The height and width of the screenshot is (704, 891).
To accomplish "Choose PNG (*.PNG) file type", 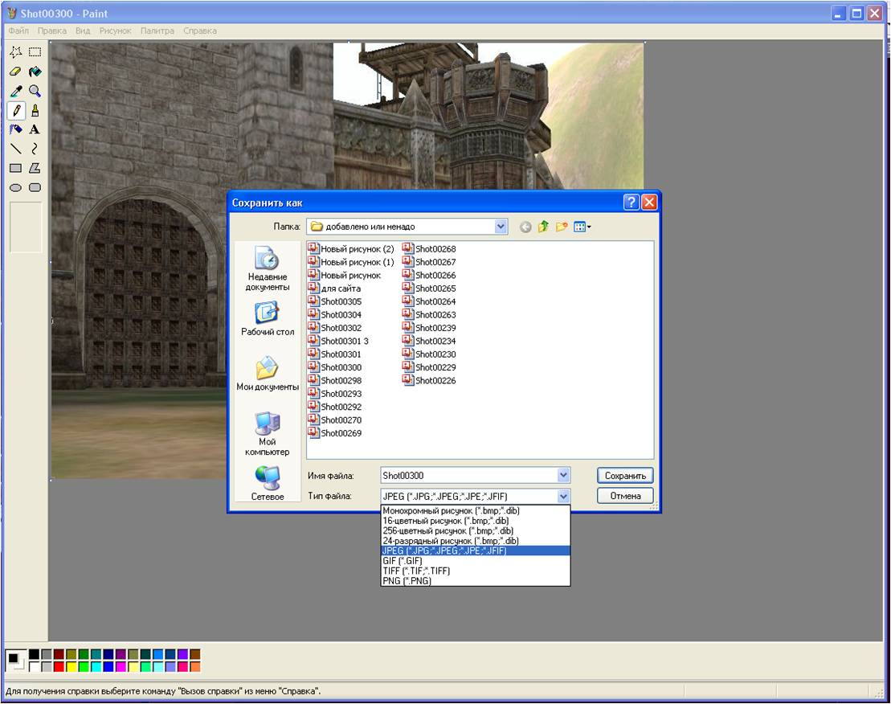I will [x=475, y=581].
